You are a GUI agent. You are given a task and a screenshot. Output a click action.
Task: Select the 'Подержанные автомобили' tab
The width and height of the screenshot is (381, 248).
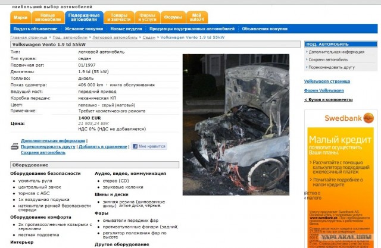click(84, 17)
